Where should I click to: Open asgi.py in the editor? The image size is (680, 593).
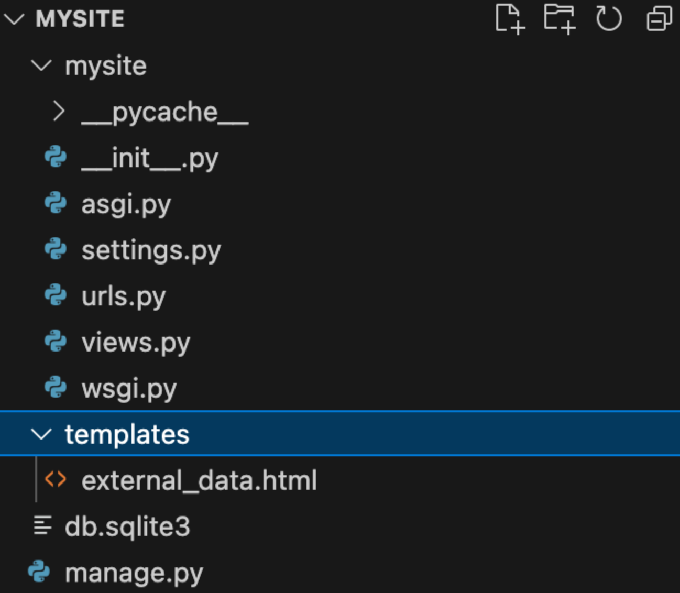(126, 204)
